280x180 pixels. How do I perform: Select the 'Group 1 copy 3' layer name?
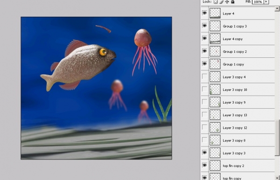point(235,27)
